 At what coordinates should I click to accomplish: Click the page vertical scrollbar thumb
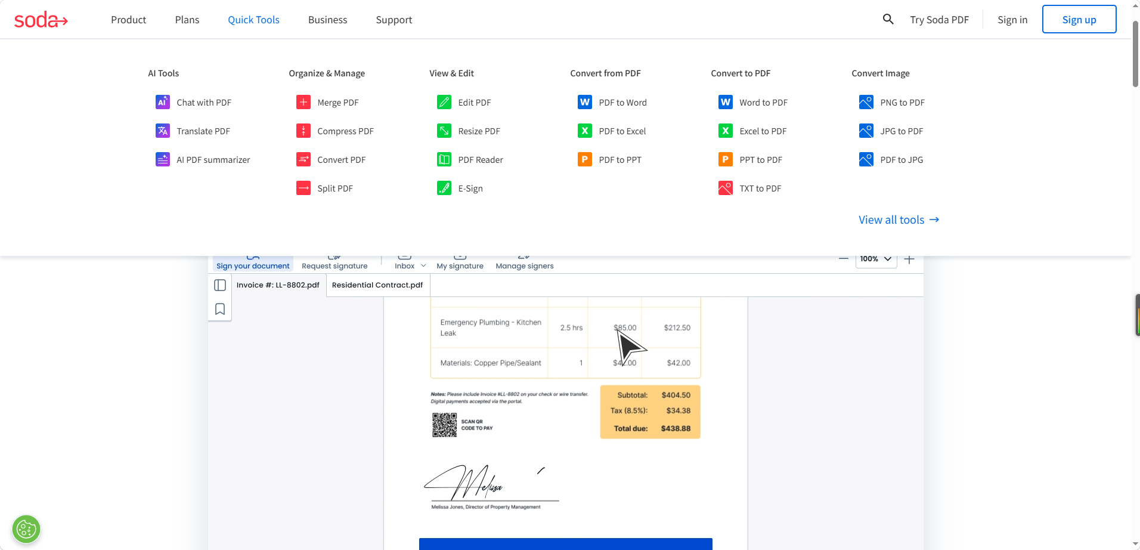point(1135,54)
